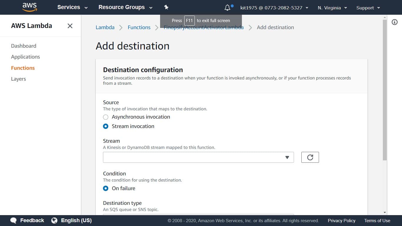Open the notifications bell
402x226 pixels.
tap(227, 7)
